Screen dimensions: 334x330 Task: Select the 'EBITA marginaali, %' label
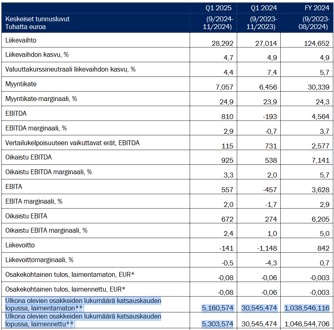[34, 201]
